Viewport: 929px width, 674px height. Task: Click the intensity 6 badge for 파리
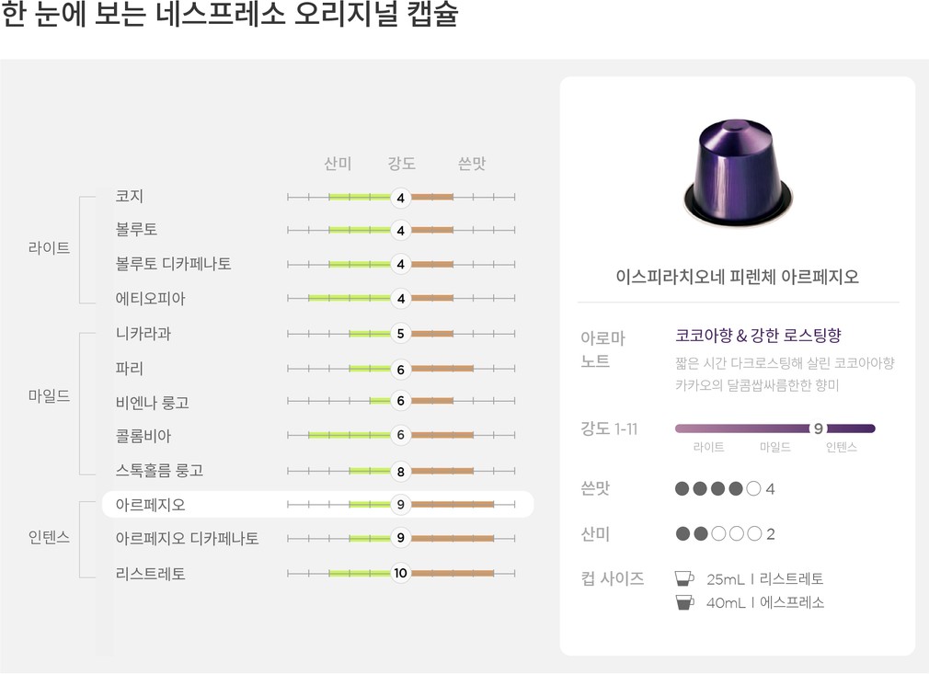(400, 369)
